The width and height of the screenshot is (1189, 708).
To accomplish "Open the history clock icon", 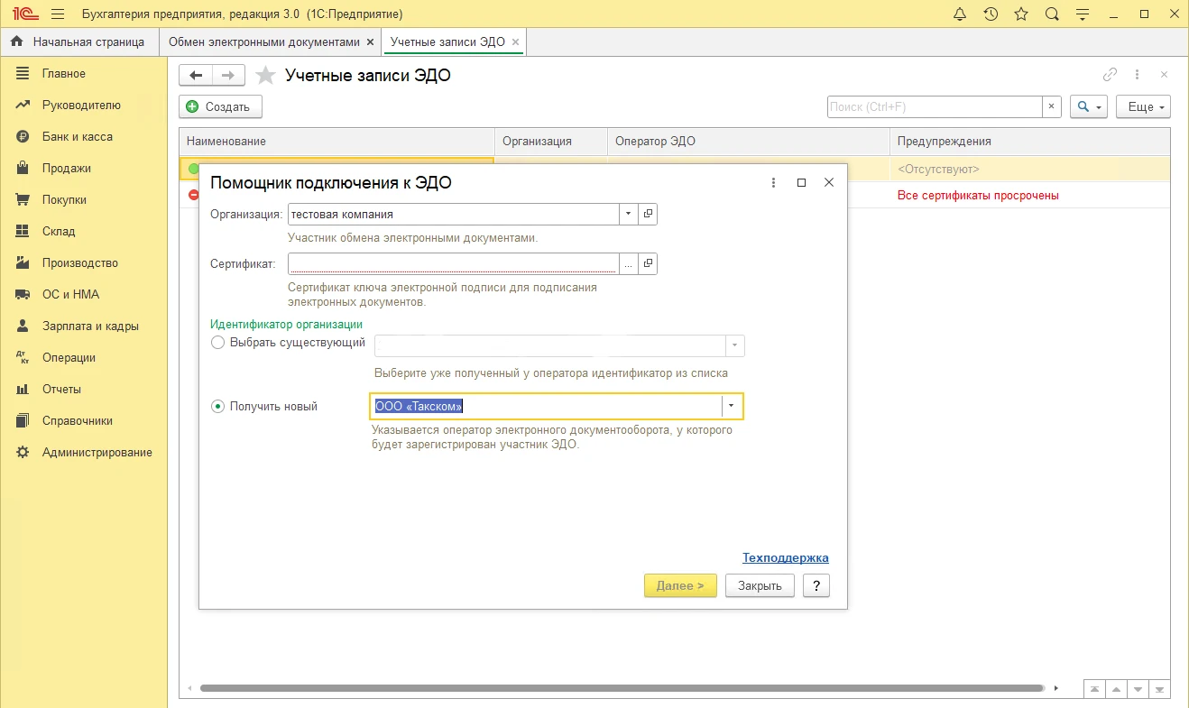I will pos(991,14).
